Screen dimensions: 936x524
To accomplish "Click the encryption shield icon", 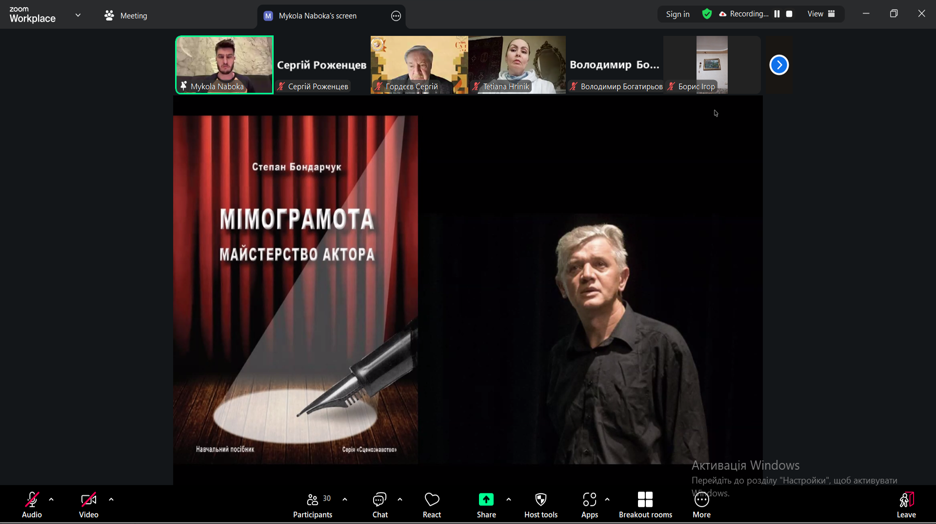I will coord(706,14).
